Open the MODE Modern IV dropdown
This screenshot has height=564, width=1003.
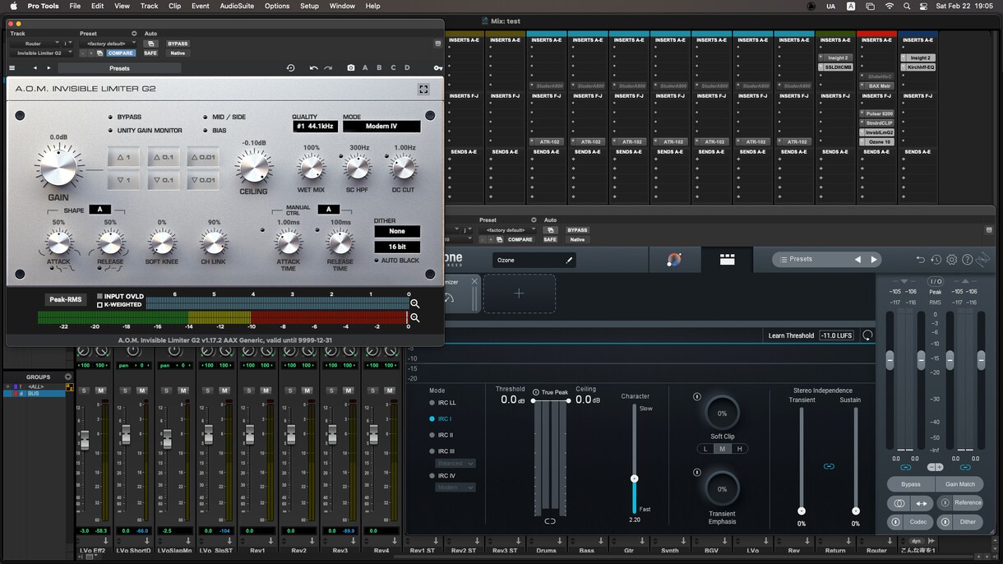381,127
